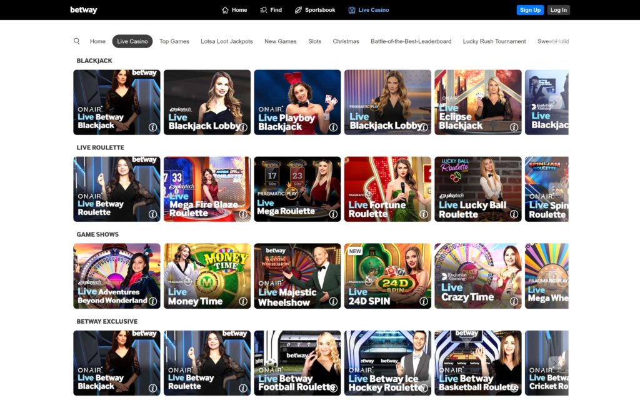Open the Top Games tab
Viewport: 640px width, 400px height.
tap(174, 41)
